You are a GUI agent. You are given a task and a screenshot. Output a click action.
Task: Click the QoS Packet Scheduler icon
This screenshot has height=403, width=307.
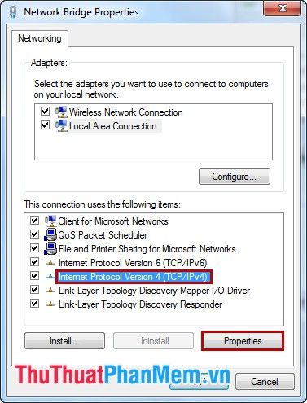click(50, 235)
